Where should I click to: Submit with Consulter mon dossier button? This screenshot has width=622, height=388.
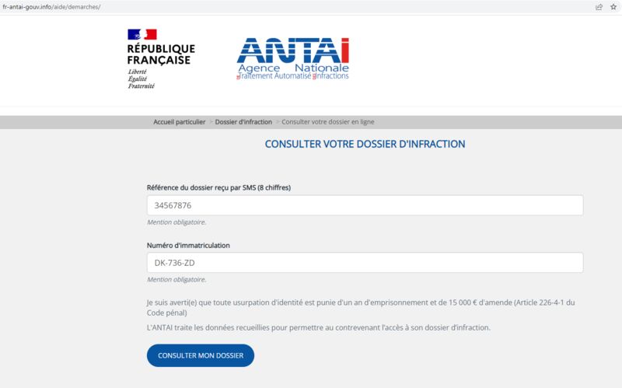pos(201,355)
